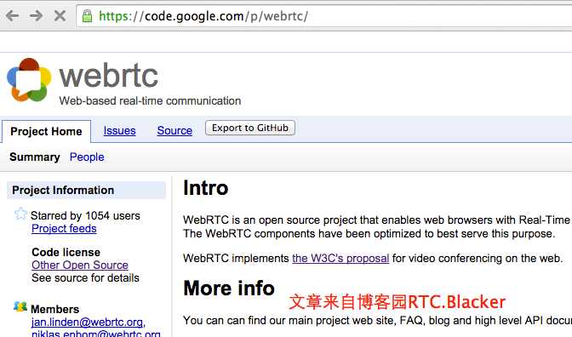This screenshot has height=337, width=572.
Task: Click Export to GitHub button
Action: pyautogui.click(x=250, y=128)
